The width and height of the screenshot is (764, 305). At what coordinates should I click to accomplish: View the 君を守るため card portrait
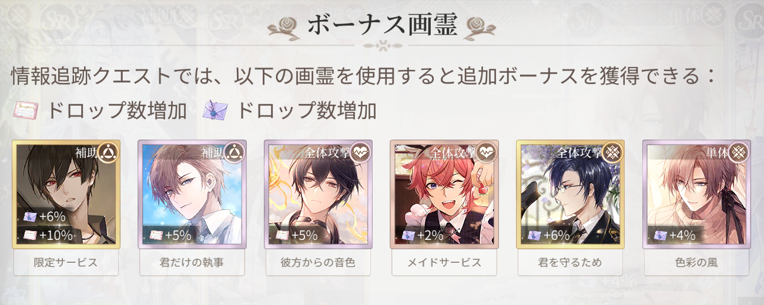click(571, 194)
